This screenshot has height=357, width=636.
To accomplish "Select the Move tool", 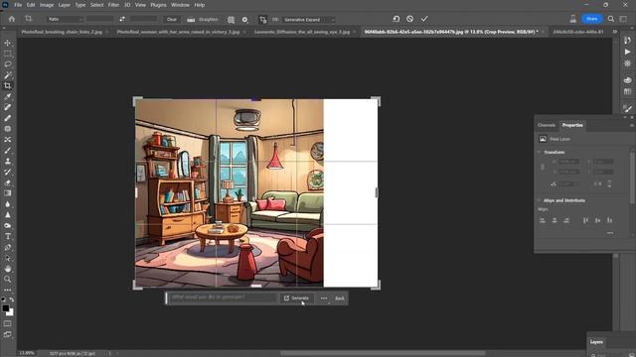I will [x=7, y=43].
